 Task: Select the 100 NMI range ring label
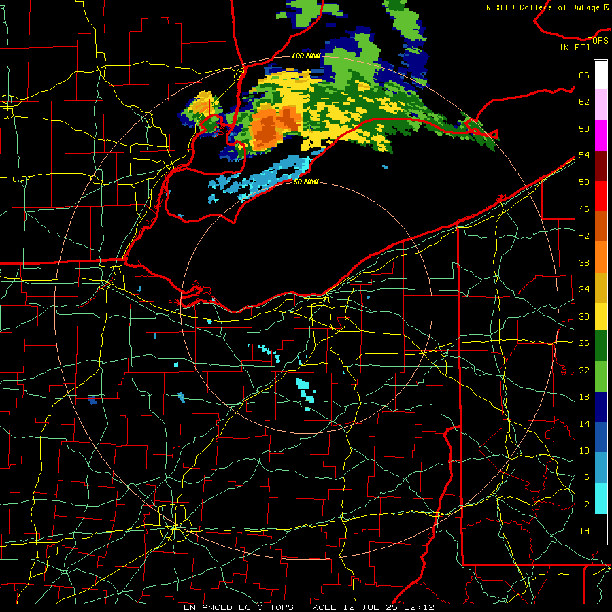coord(306,56)
